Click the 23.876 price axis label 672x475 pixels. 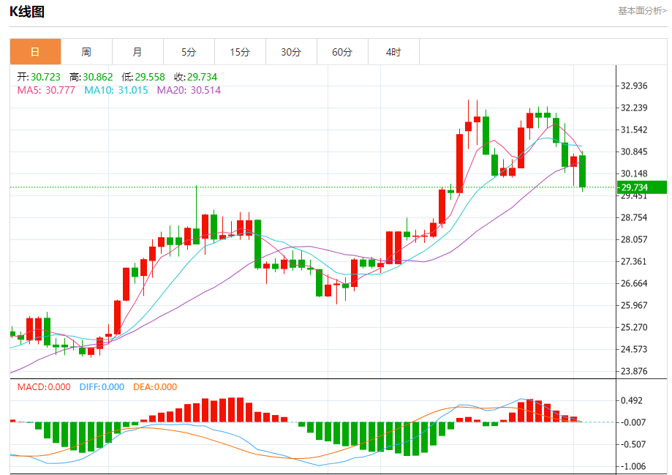tap(634, 371)
